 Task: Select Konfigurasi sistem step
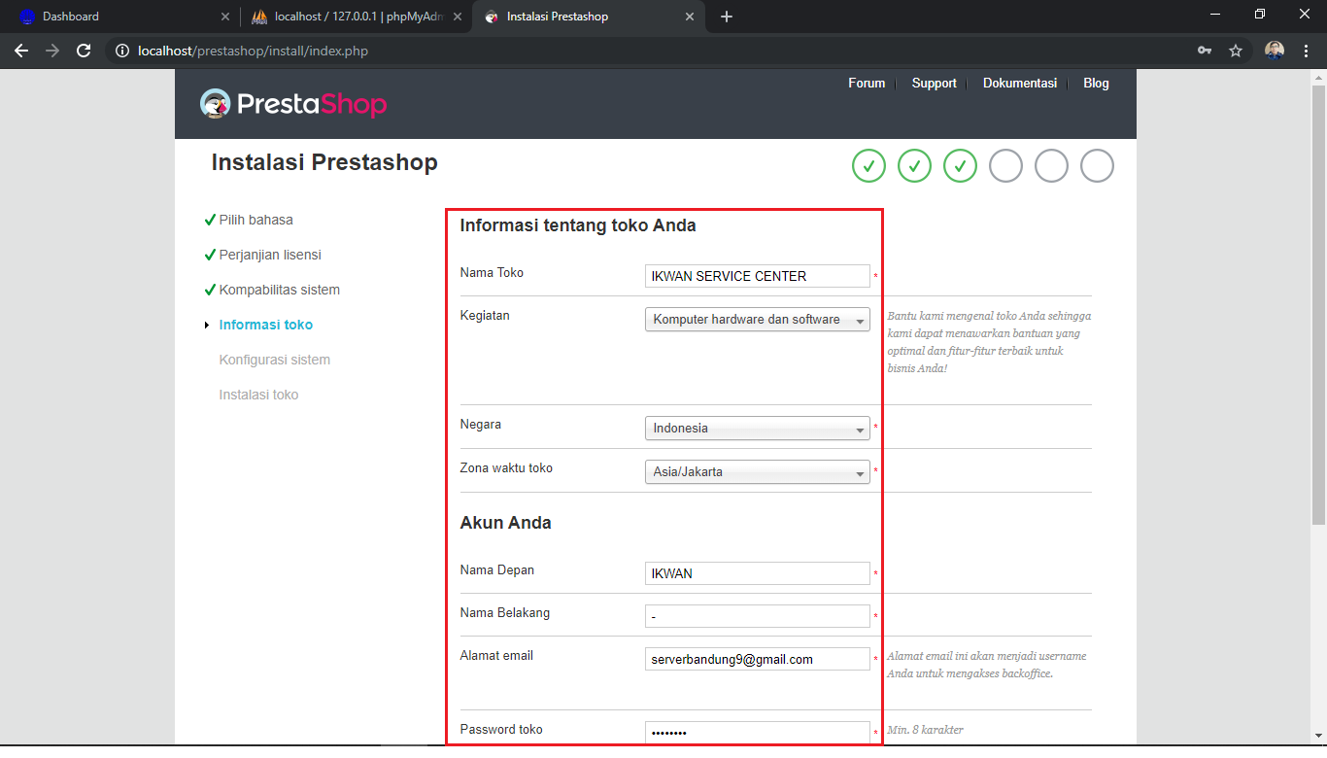275,360
